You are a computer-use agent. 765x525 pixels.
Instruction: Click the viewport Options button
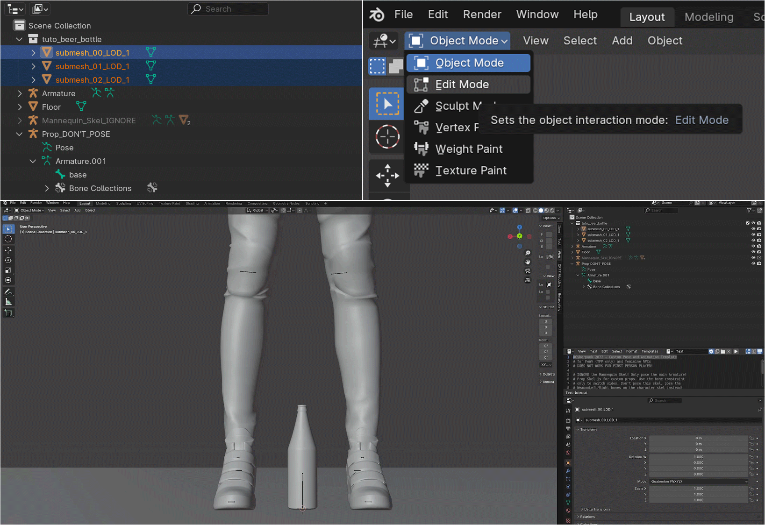pos(551,218)
